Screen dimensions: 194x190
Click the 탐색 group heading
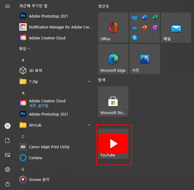(102, 80)
